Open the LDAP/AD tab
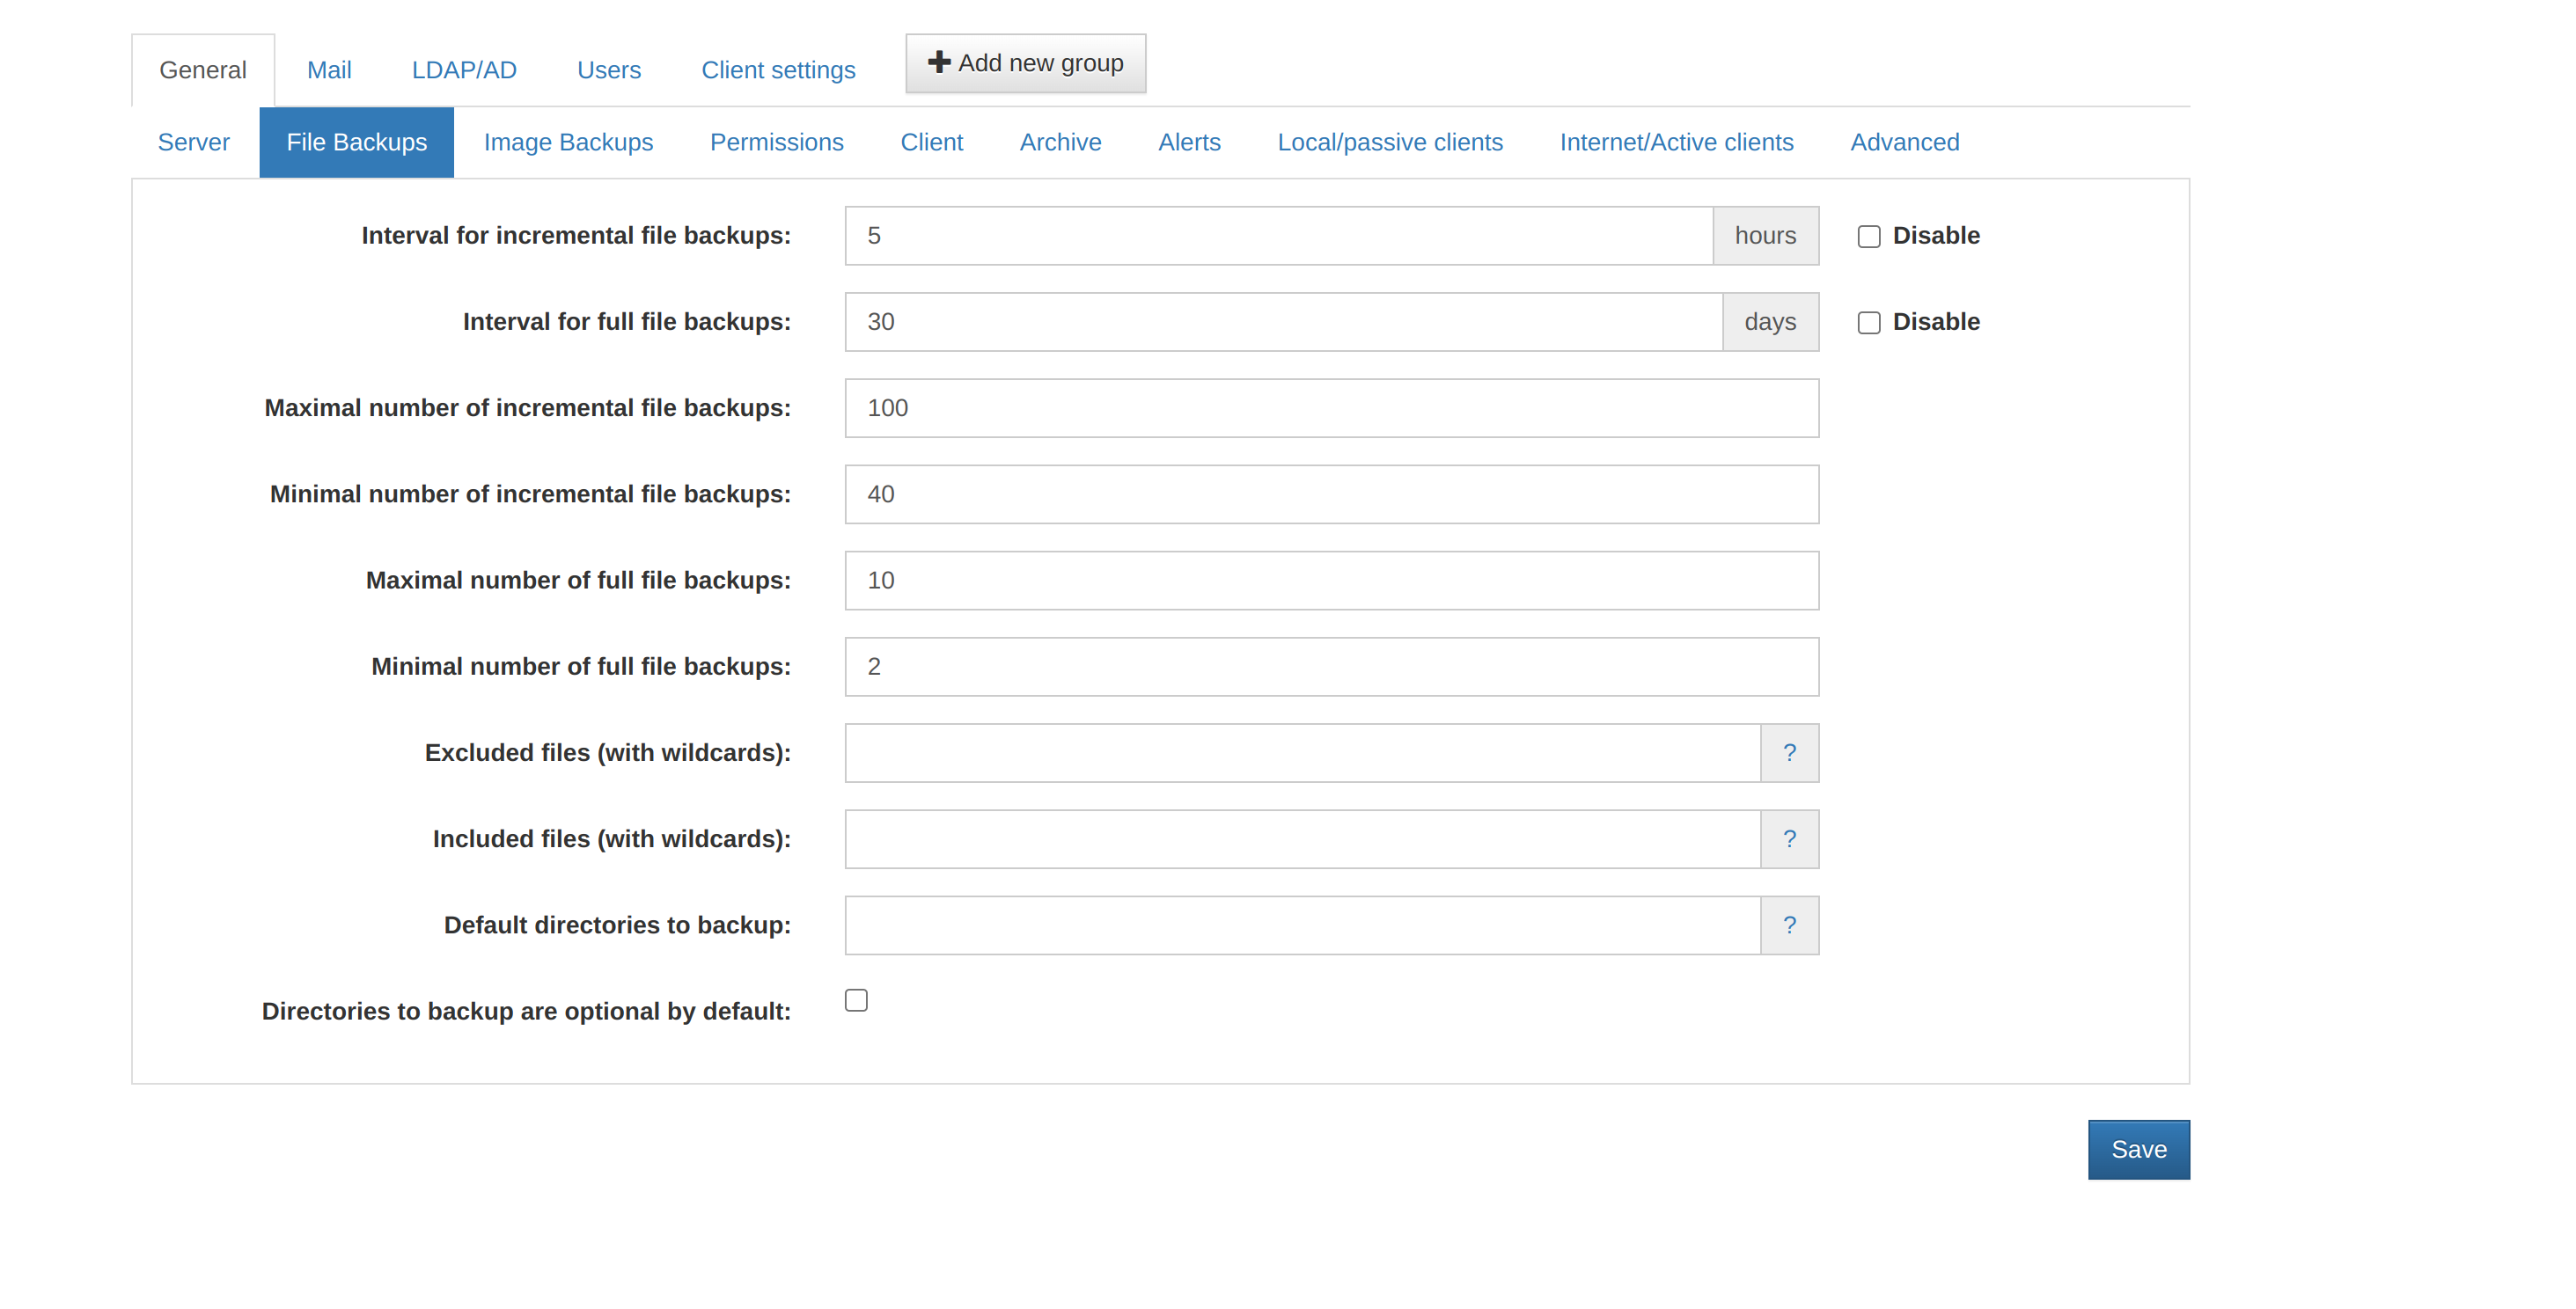The image size is (2576, 1309). point(464,70)
